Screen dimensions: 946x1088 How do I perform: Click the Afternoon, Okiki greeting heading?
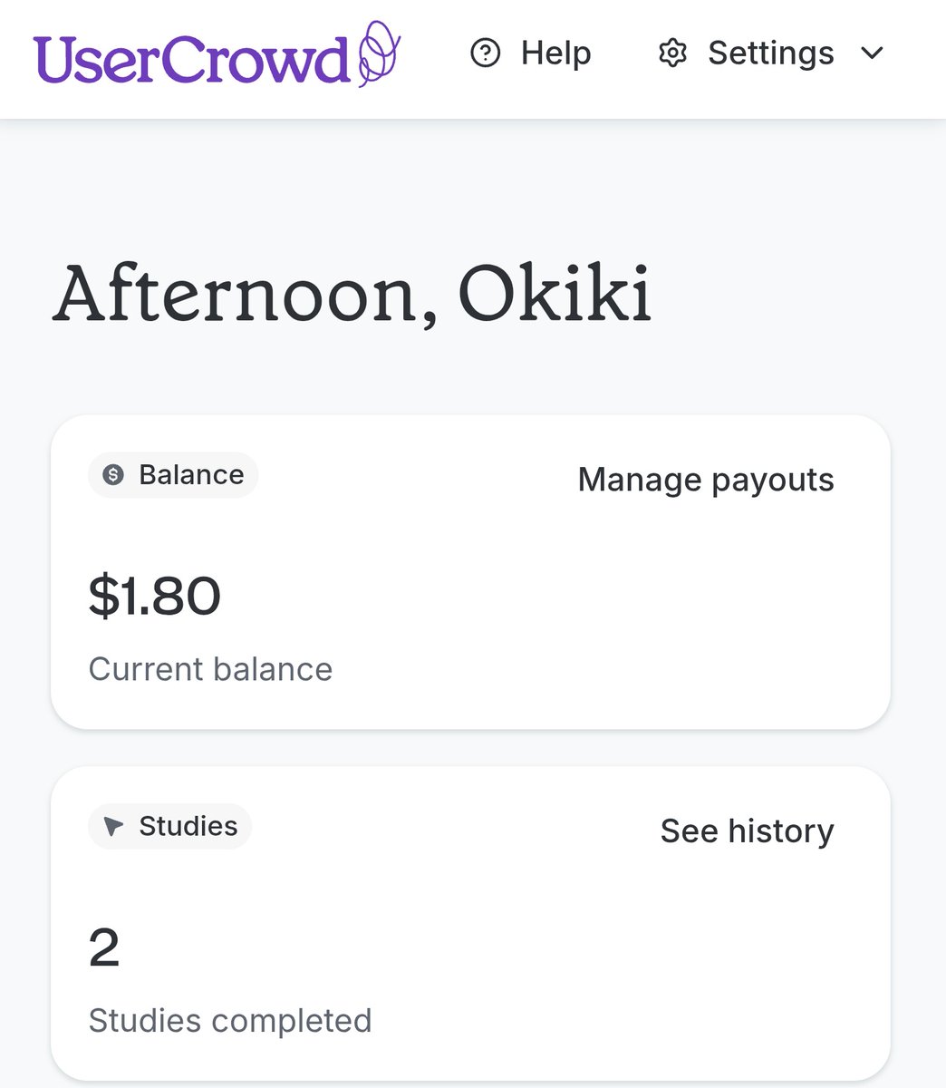[352, 295]
